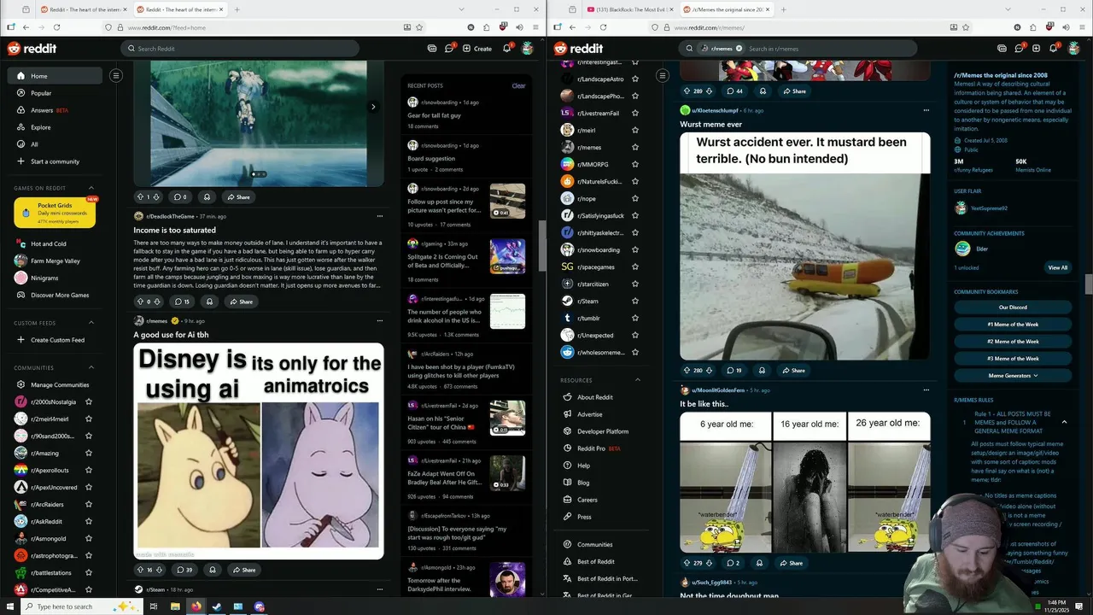Click the Windows taskbar search box
The height and width of the screenshot is (615, 1093).
pos(81,606)
